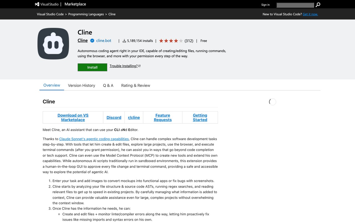355x222 pixels.
Task: Click Sign in
Action: coord(265,5)
